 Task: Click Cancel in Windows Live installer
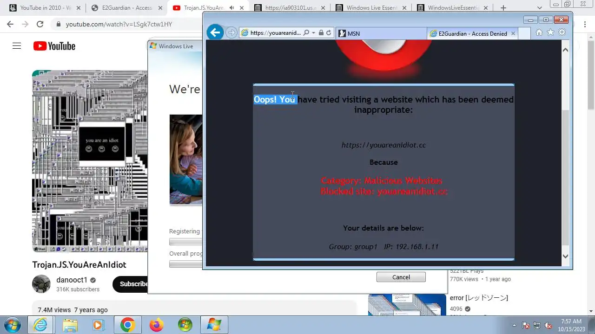click(401, 277)
